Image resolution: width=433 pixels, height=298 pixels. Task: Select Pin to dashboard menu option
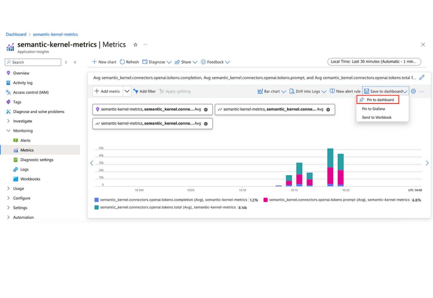click(380, 100)
